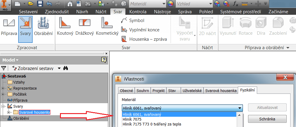Expand the Počátek tree node
This screenshot has height=127, width=296.
pos(3,94)
